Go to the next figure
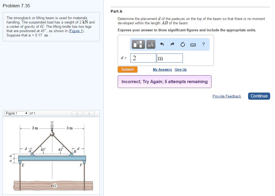Image resolution: width=275 pixels, height=196 pixels. [89, 114]
